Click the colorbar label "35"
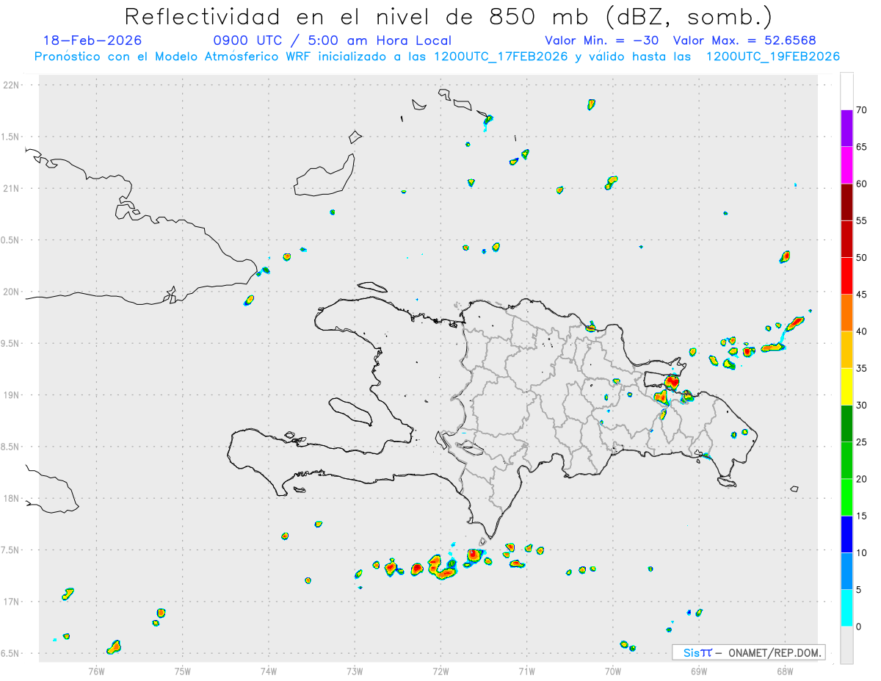The width and height of the screenshot is (881, 681). [862, 368]
